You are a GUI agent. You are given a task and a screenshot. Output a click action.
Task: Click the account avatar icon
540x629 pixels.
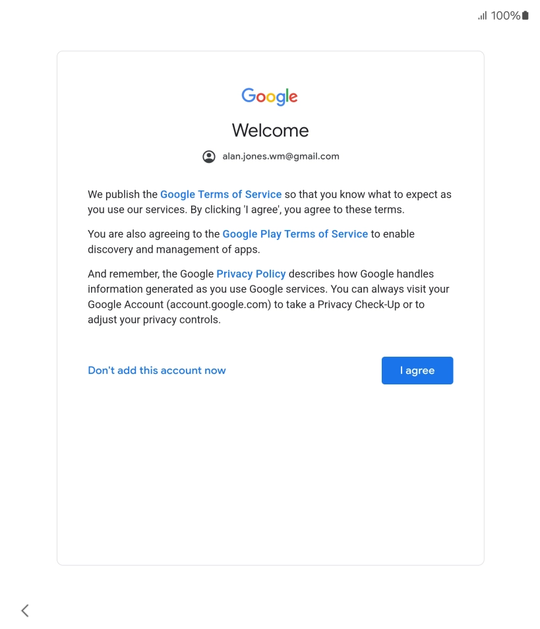point(208,156)
